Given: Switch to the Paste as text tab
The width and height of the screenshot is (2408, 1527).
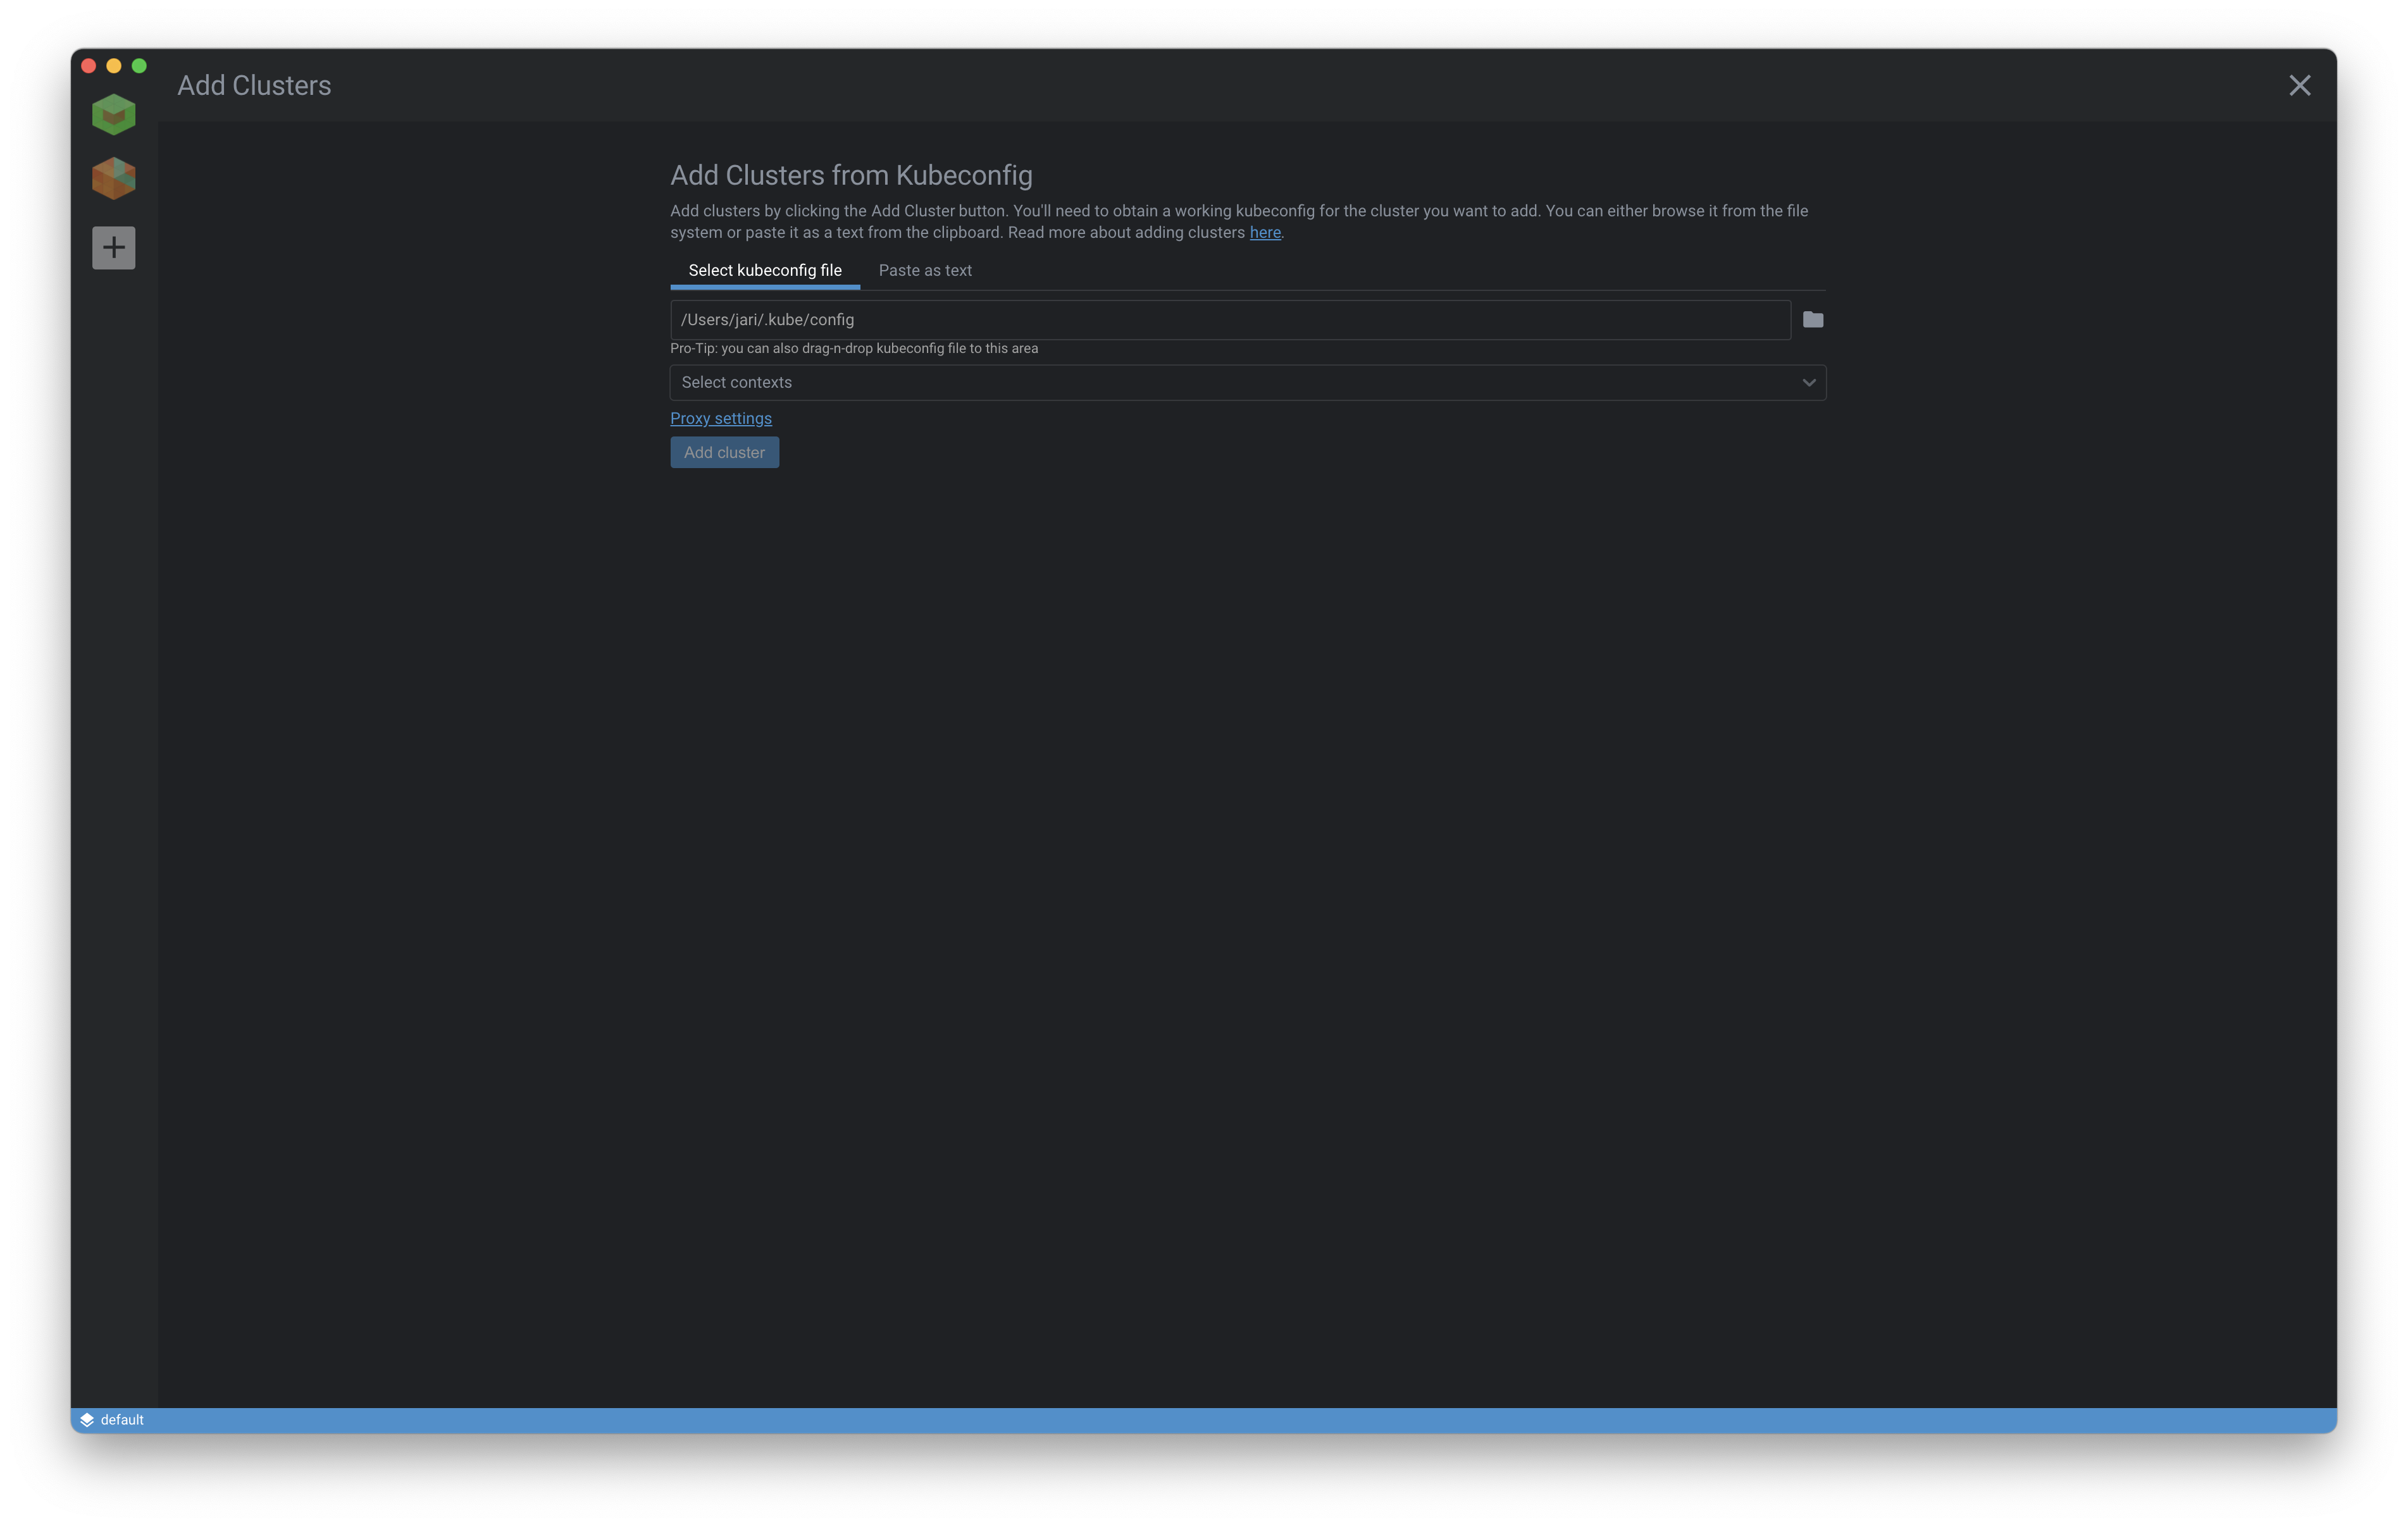Looking at the screenshot, I should coord(925,270).
